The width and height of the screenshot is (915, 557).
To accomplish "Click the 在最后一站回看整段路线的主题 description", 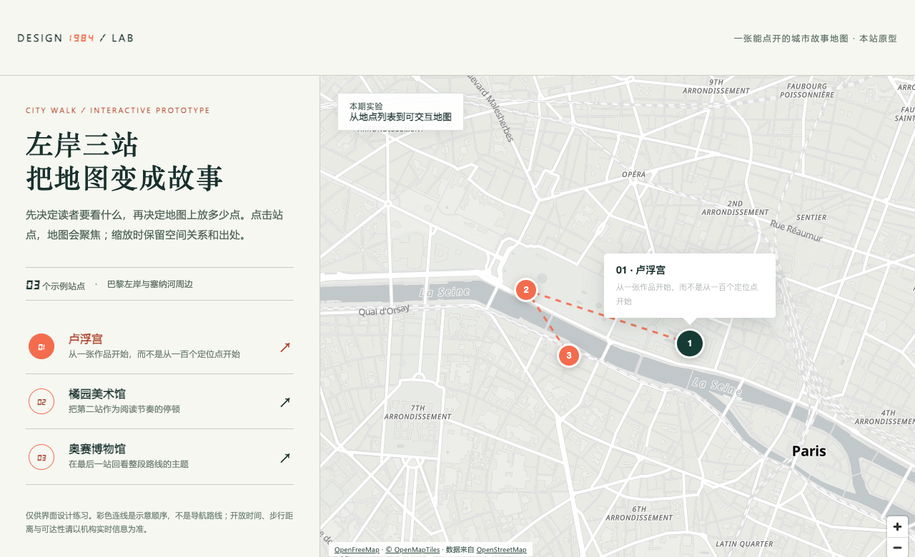I will click(129, 464).
